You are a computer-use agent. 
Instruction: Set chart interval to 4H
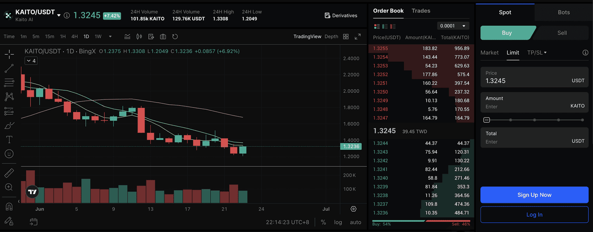[x=75, y=37]
